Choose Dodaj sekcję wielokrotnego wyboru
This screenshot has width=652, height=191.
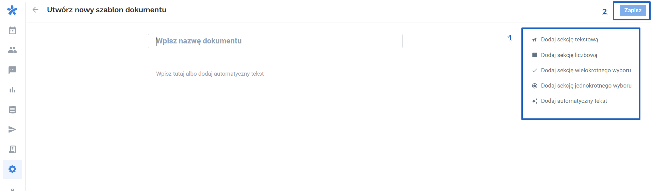click(x=586, y=70)
